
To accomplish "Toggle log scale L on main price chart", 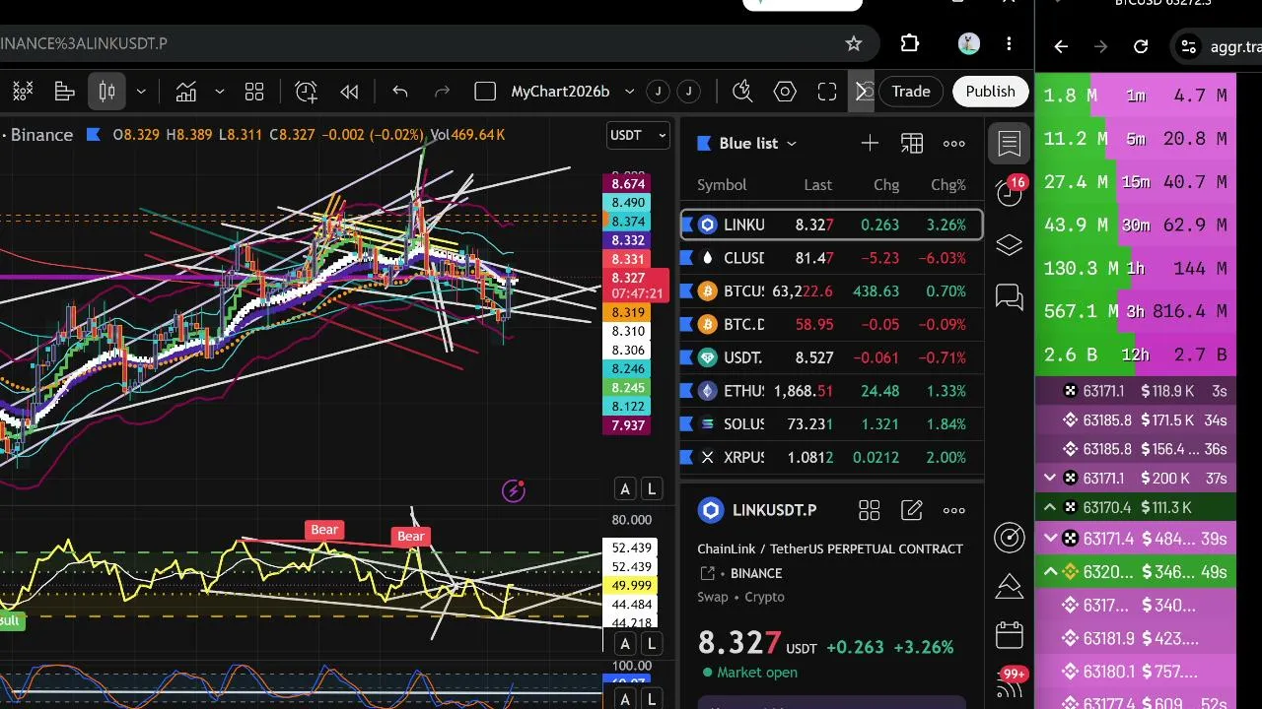I will pyautogui.click(x=652, y=489).
